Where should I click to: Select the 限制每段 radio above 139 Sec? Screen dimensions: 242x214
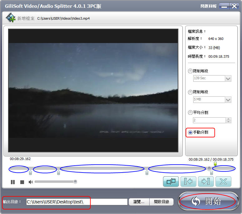(x=190, y=71)
